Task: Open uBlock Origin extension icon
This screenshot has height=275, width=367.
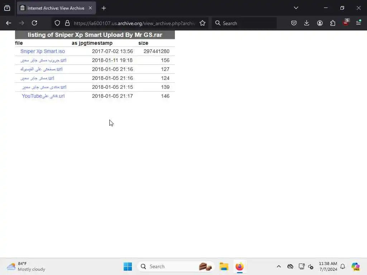Action: click(346, 23)
